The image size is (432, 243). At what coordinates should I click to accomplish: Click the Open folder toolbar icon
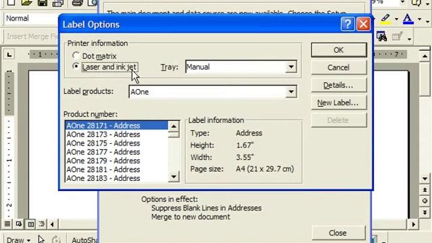click(27, 3)
